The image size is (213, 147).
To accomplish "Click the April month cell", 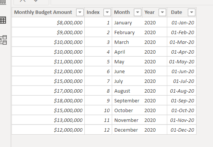I will tap(127, 52).
